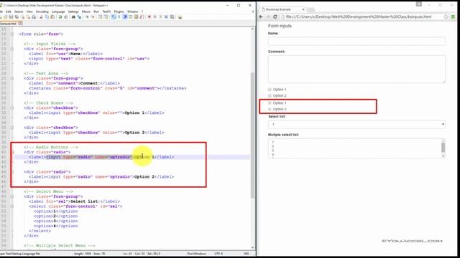Toggle the Indent Guide toolbar icon

[125, 17]
